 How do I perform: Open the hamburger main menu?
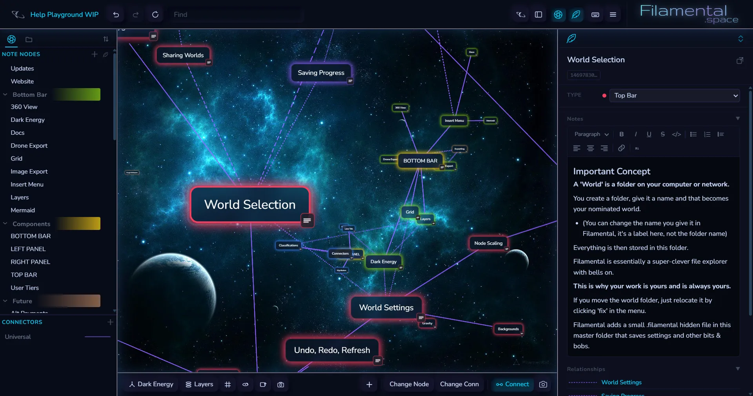(x=613, y=14)
